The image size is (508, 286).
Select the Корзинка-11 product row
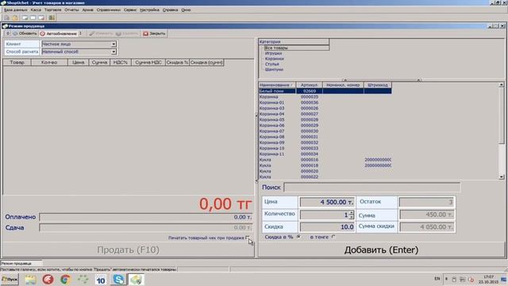[325, 154]
